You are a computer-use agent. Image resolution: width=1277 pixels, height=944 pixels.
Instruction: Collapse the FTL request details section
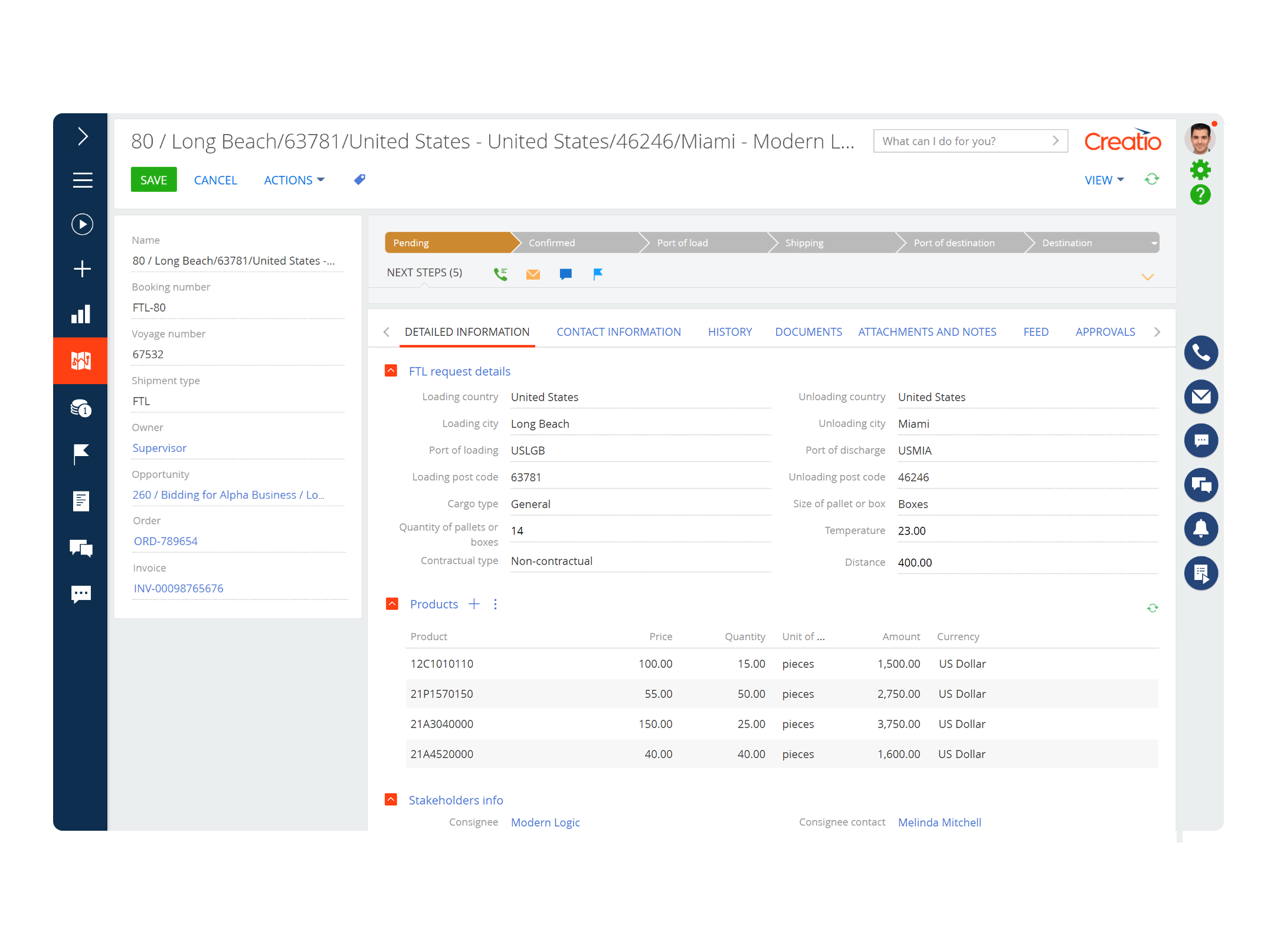click(x=391, y=371)
